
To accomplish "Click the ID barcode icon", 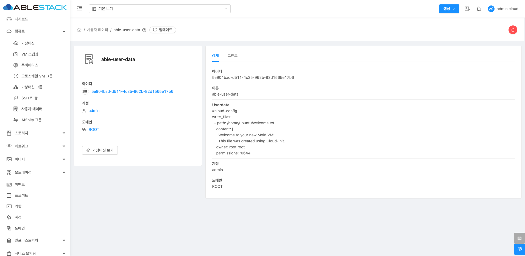I will coord(85,91).
